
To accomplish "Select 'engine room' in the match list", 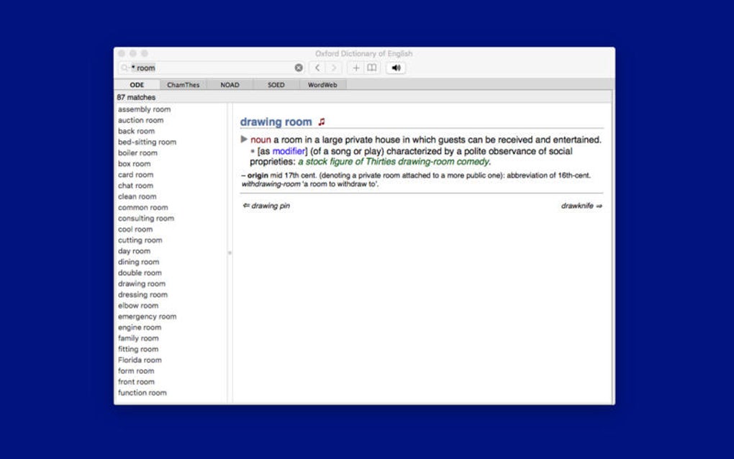I will pyautogui.click(x=140, y=327).
